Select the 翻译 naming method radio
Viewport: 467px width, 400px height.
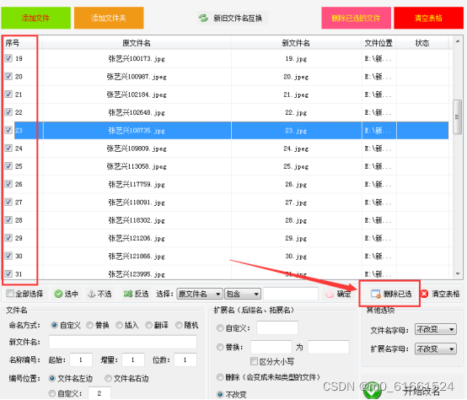tap(148, 325)
